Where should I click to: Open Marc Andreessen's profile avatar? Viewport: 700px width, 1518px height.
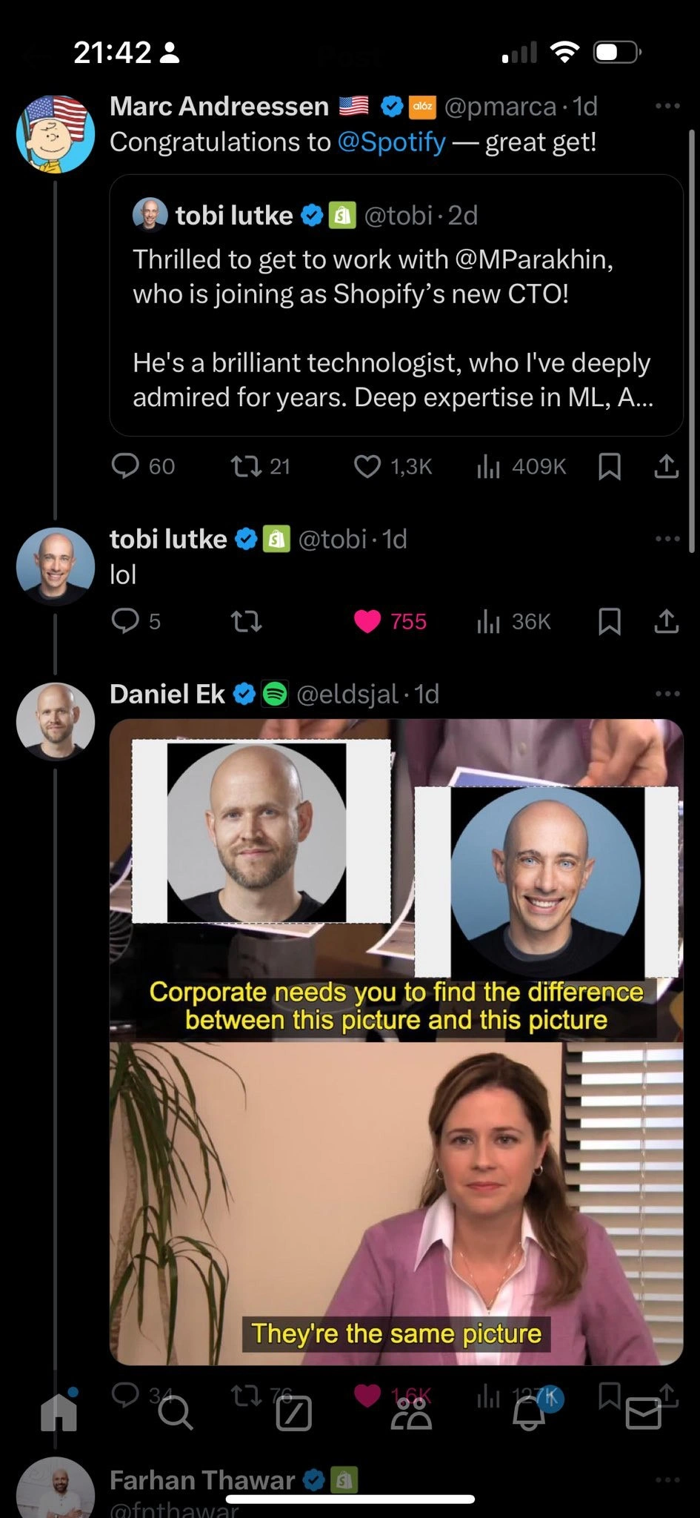coord(56,134)
